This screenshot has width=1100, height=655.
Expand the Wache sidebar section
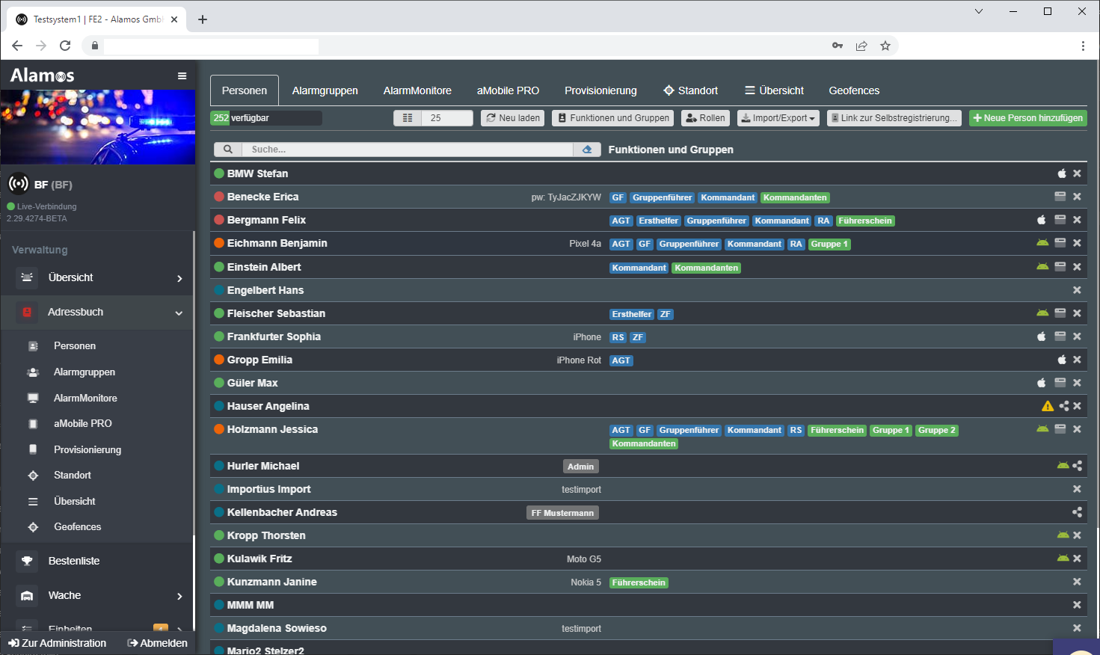(x=179, y=596)
